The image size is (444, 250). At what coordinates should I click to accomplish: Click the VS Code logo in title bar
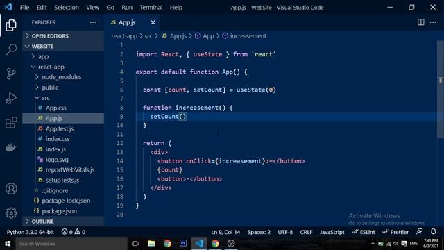click(x=8, y=7)
